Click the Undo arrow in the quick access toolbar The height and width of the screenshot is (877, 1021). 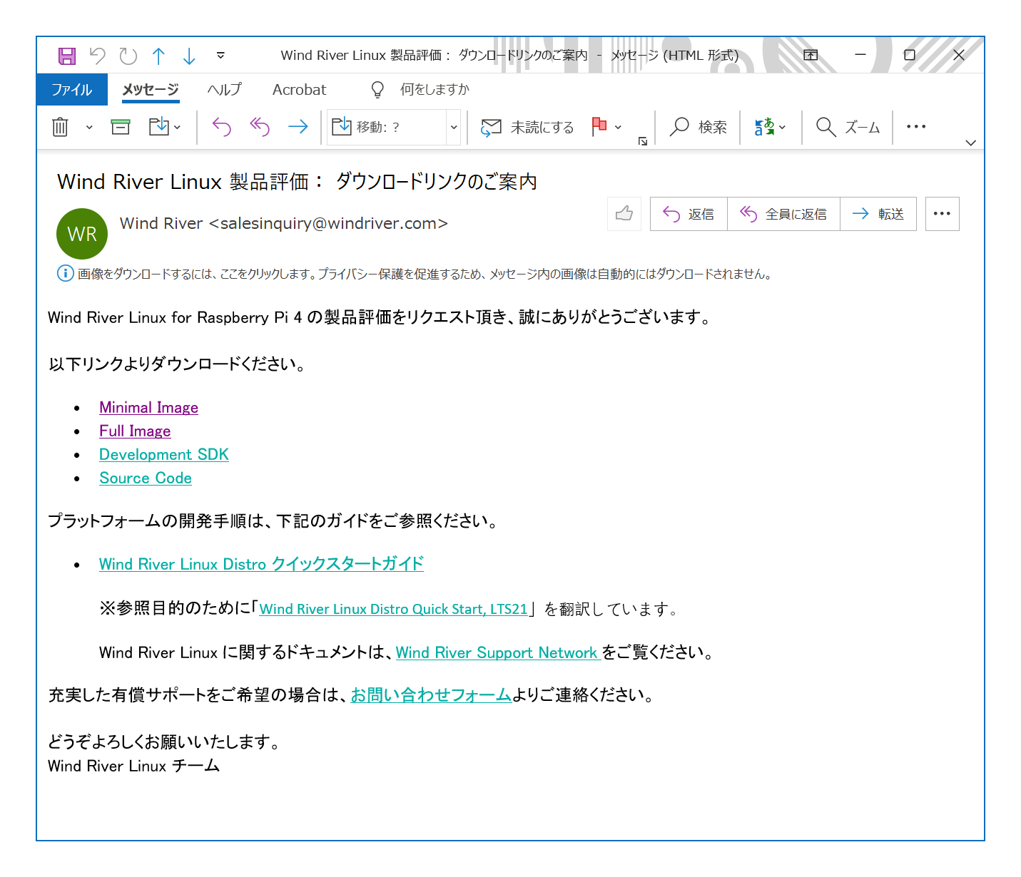pyautogui.click(x=98, y=56)
